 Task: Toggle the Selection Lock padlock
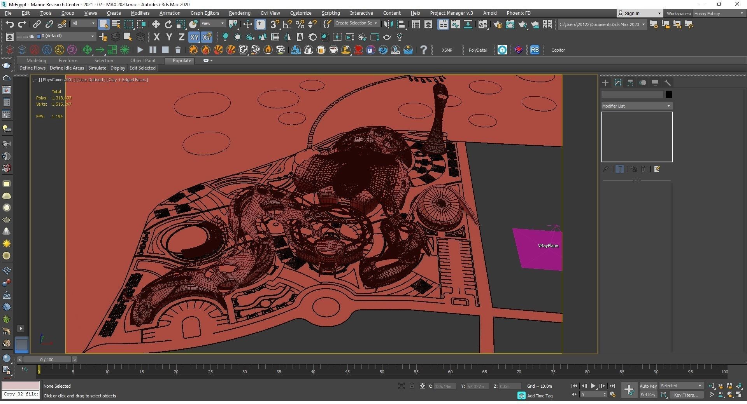pyautogui.click(x=412, y=386)
